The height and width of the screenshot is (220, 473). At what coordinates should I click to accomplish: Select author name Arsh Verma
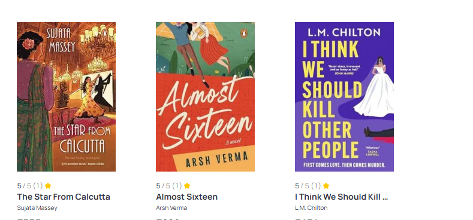171,207
